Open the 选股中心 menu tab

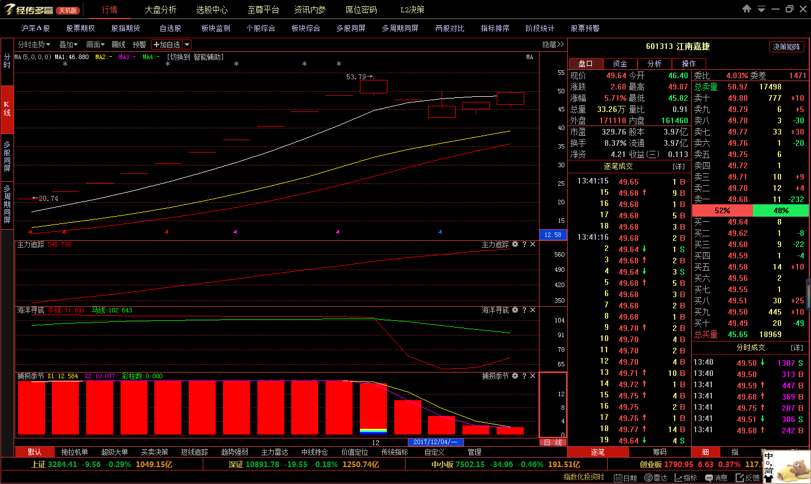[212, 10]
